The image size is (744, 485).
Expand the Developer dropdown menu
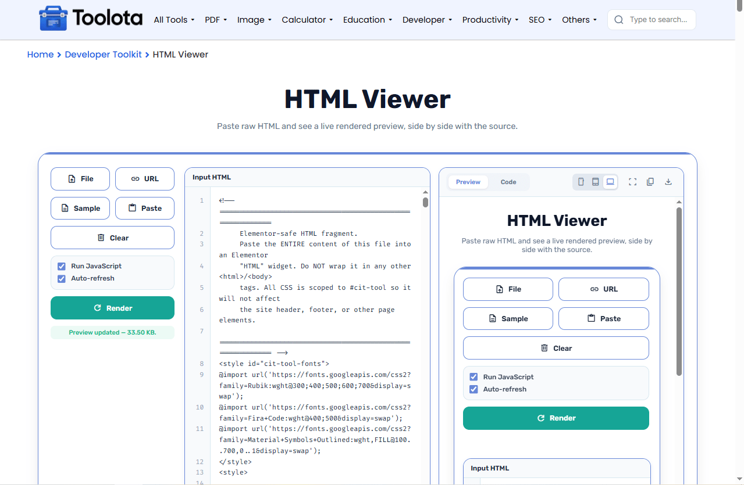tap(428, 20)
